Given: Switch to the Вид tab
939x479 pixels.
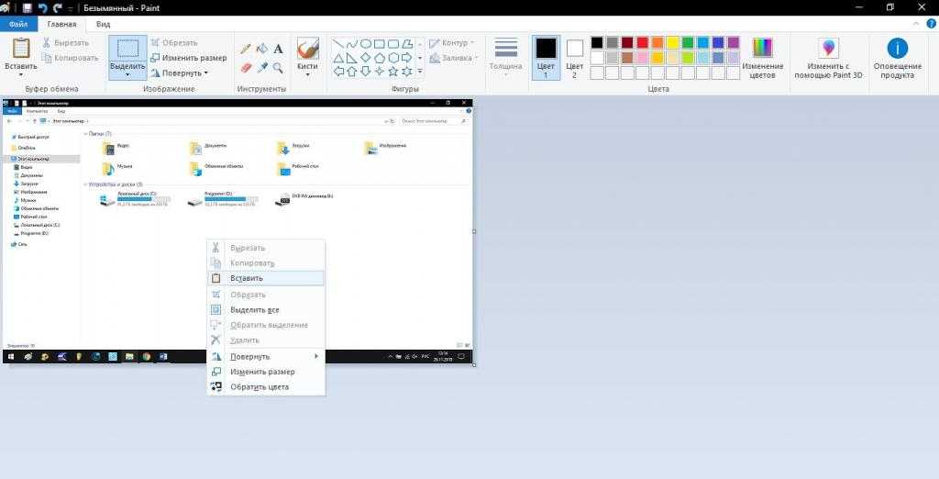Looking at the screenshot, I should coord(104,25).
